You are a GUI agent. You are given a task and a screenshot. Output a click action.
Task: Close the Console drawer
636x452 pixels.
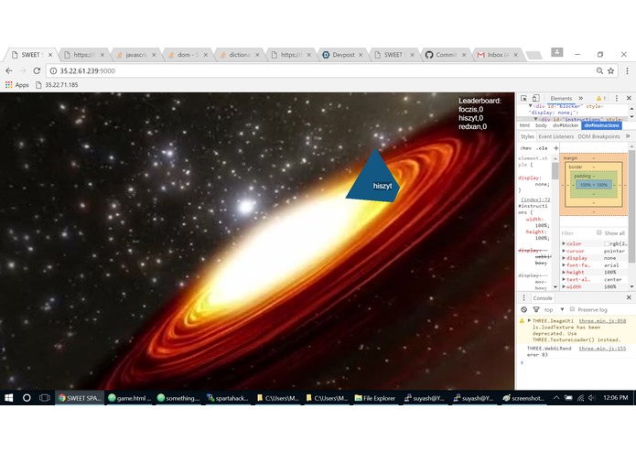pyautogui.click(x=629, y=297)
